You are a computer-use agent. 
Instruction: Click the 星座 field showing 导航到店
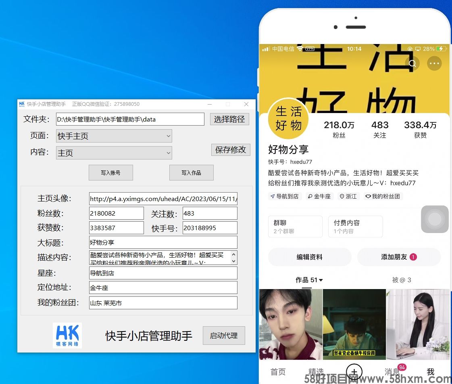click(163, 273)
